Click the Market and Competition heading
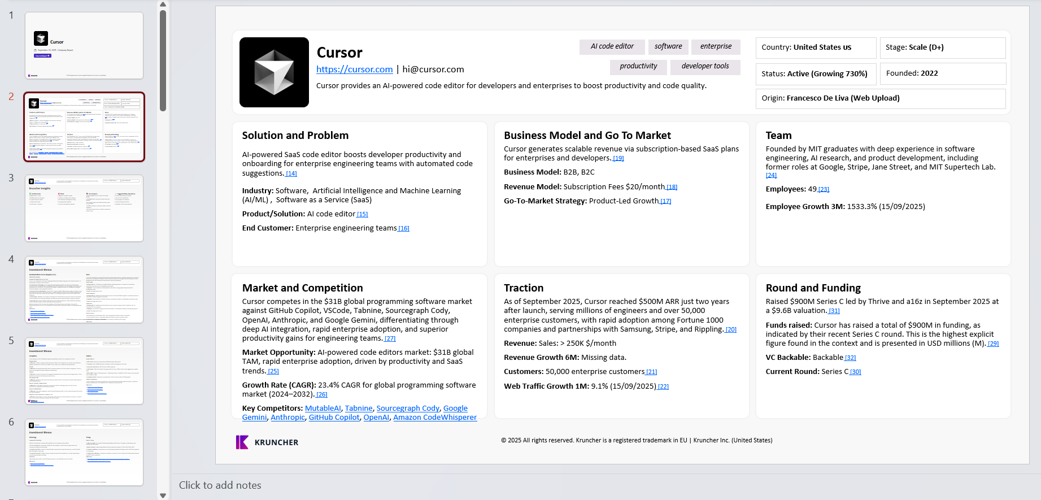This screenshot has height=500, width=1041. pos(303,288)
